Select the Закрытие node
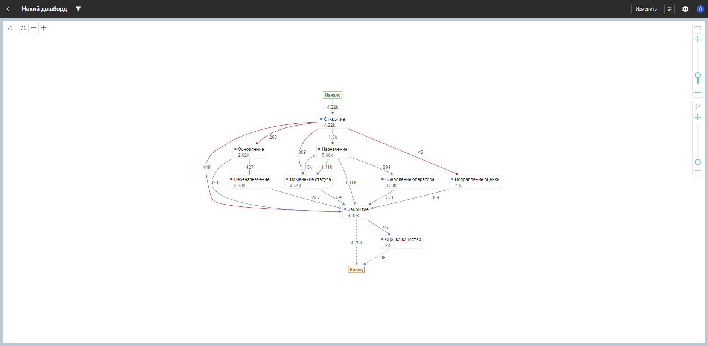Image resolution: width=708 pixels, height=346 pixels. click(x=356, y=212)
